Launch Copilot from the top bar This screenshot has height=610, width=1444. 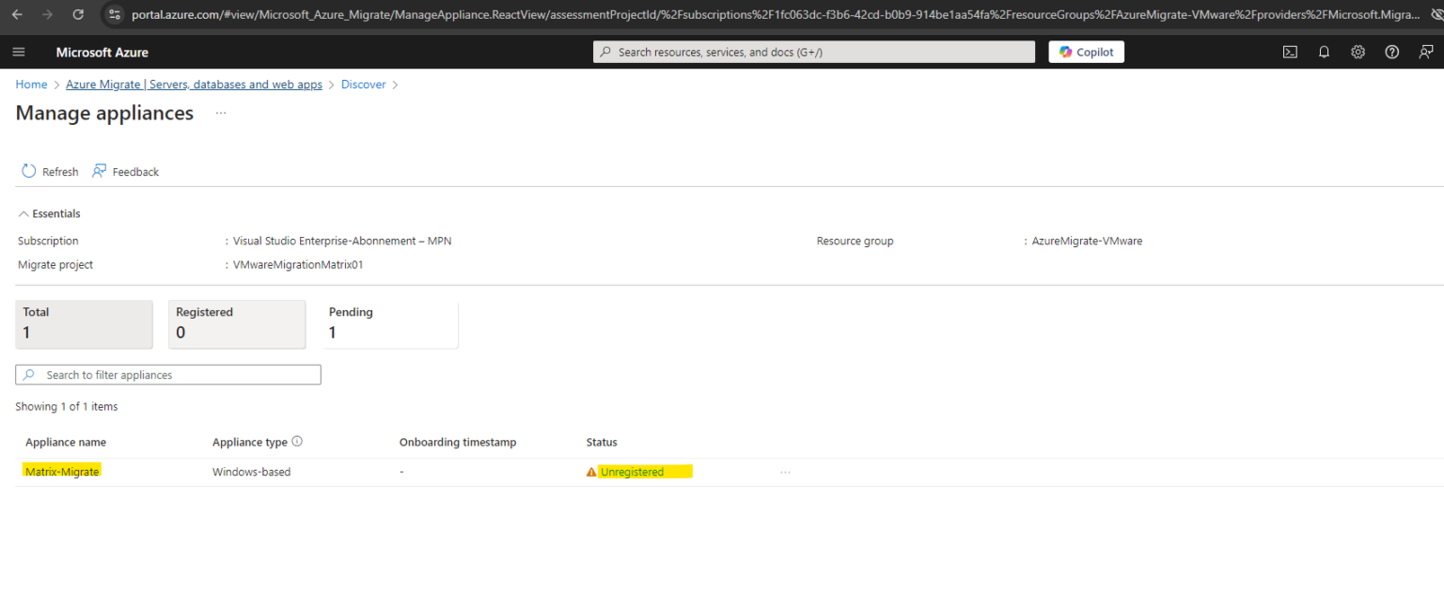1086,52
